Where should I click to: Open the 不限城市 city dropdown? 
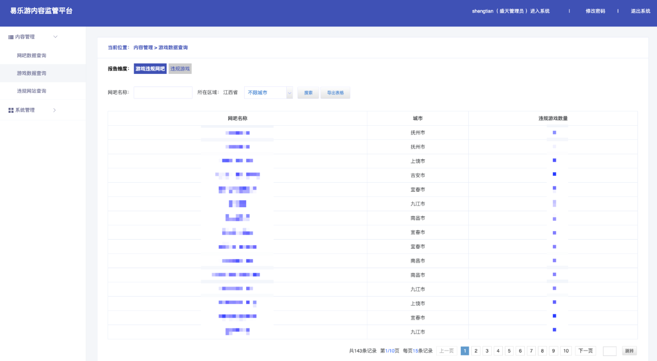[268, 93]
